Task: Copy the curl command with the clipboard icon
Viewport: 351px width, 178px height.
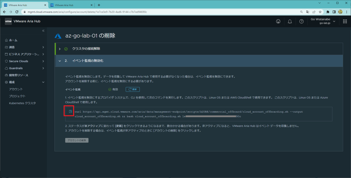Action: pos(70,112)
